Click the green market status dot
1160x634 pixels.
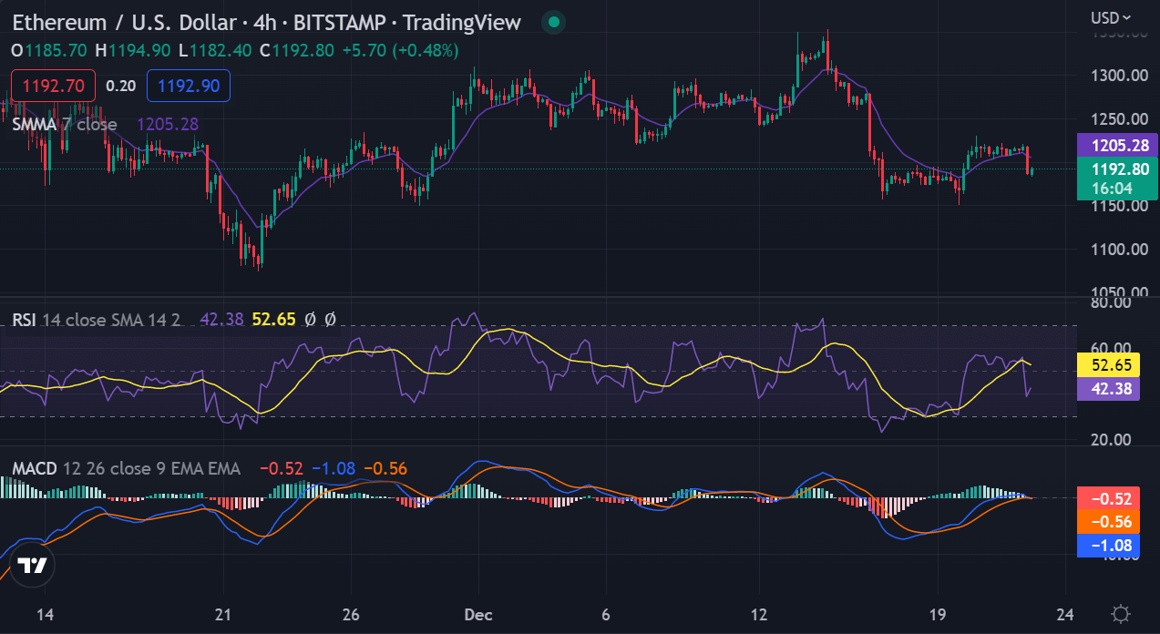(552, 22)
